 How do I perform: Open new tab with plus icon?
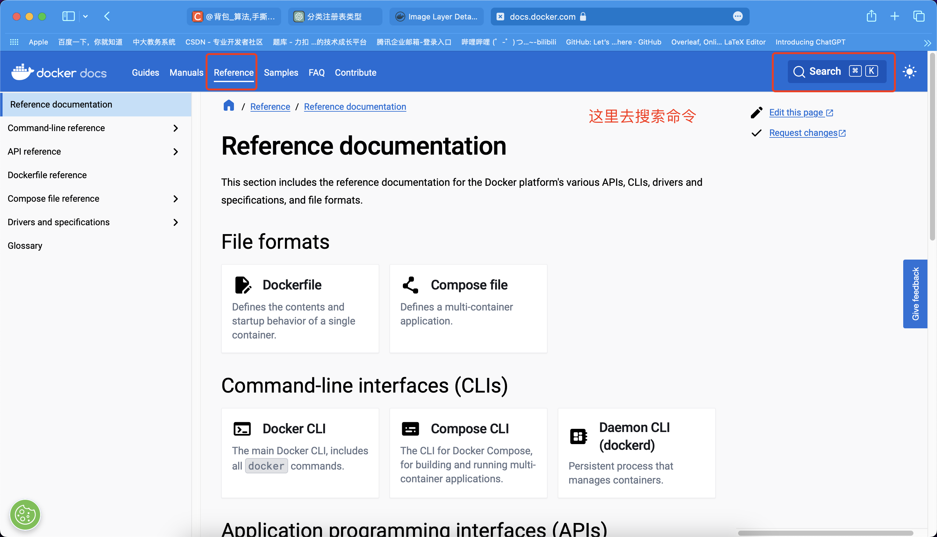click(895, 16)
